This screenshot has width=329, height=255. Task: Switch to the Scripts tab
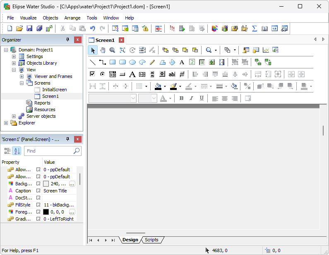click(151, 240)
